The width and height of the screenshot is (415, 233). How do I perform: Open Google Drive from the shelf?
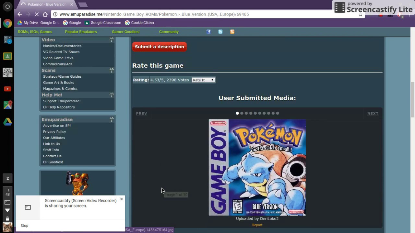coord(7,122)
